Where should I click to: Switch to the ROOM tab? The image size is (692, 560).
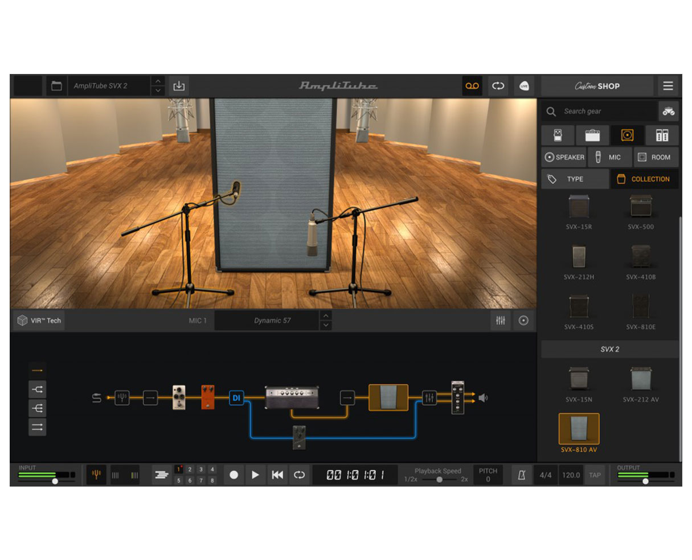pyautogui.click(x=655, y=157)
